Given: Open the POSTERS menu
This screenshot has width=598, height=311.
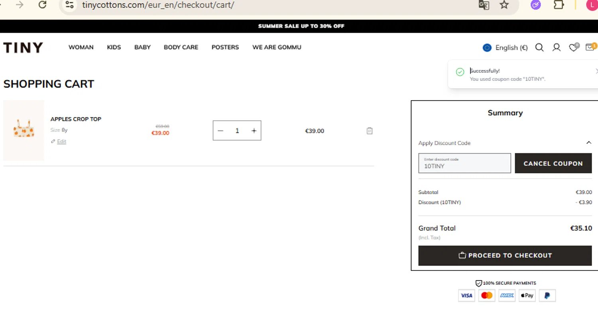Looking at the screenshot, I should click(225, 47).
